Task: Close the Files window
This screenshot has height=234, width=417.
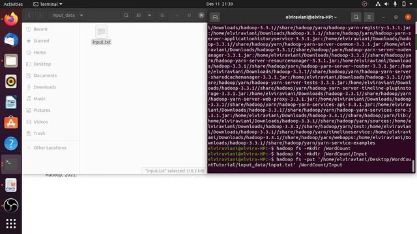Action: [x=201, y=16]
